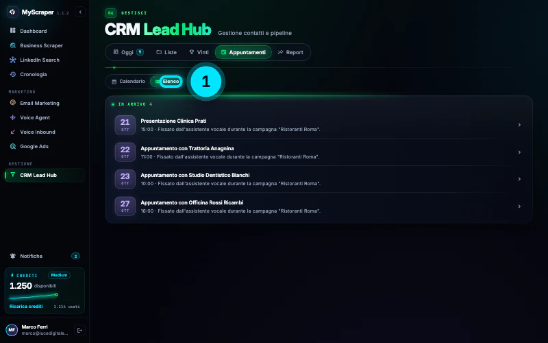Open Dashboard from the sidebar
This screenshot has width=548, height=343.
pyautogui.click(x=45, y=31)
